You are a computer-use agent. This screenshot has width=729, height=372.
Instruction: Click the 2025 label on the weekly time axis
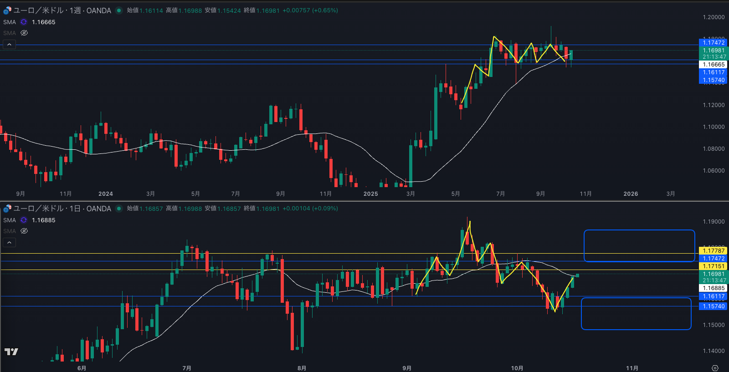[x=370, y=194]
